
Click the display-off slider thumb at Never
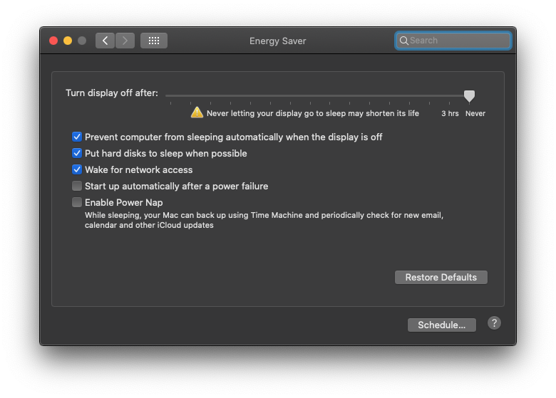click(469, 95)
